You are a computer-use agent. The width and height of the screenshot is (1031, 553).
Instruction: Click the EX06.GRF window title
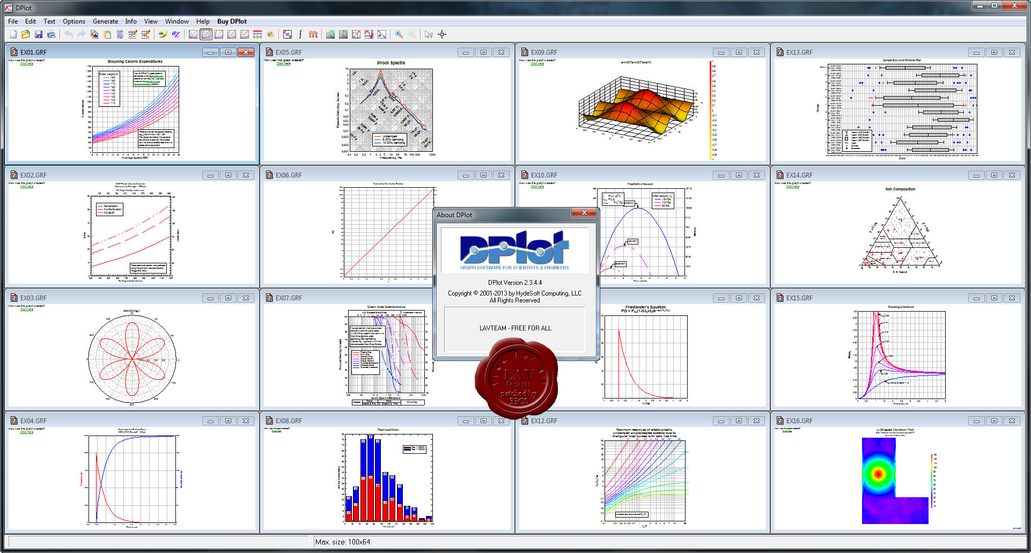(x=289, y=175)
